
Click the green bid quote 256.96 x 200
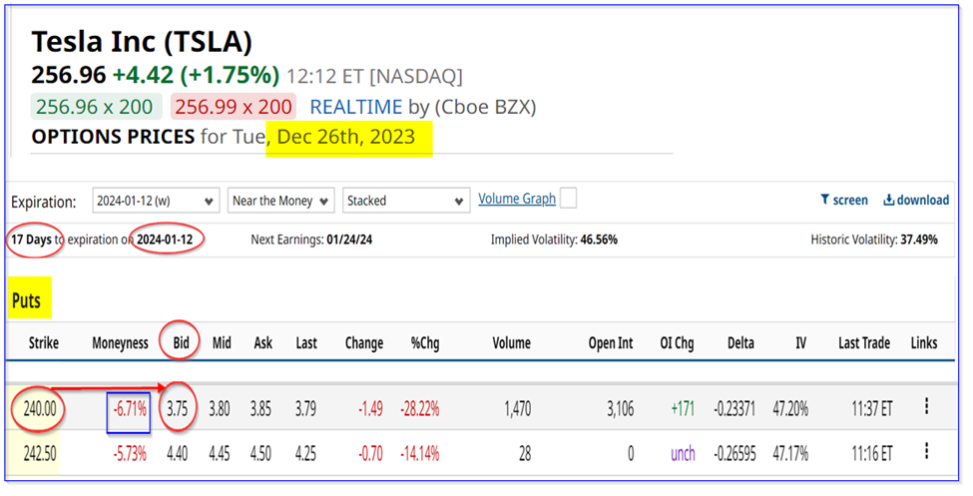point(95,107)
